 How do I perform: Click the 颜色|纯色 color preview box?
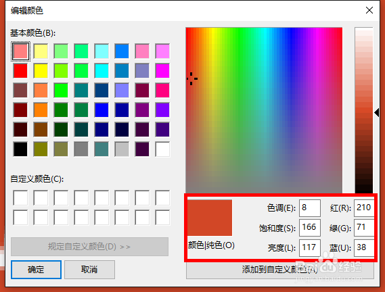click(210, 218)
